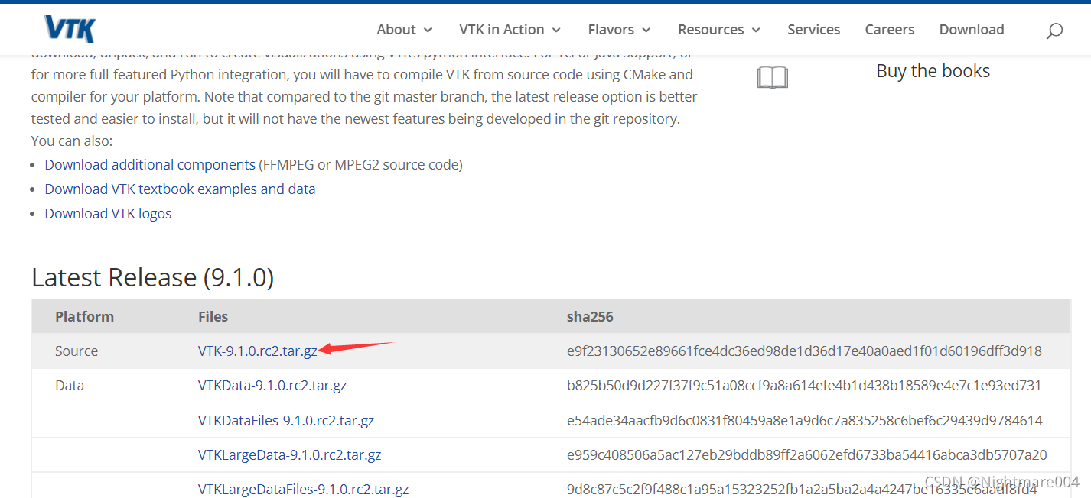The width and height of the screenshot is (1091, 498).
Task: Expand the About dropdown chevron
Action: [x=428, y=30]
